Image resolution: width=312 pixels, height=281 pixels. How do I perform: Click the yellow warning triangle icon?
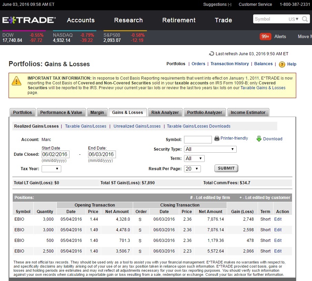(17, 81)
